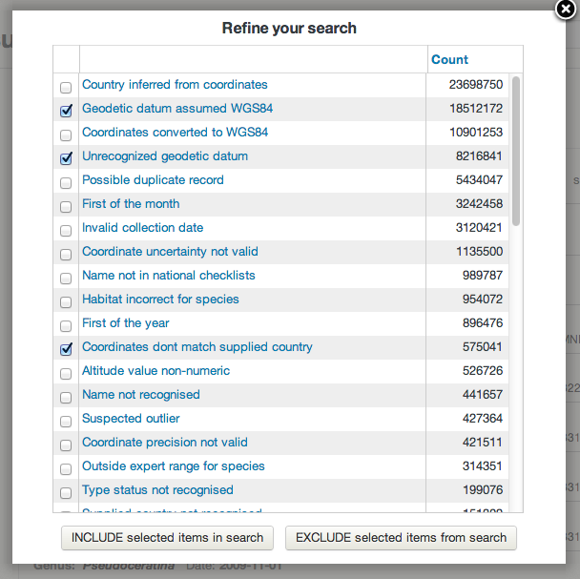Open Outside expert range for species link
The height and width of the screenshot is (579, 580).
173,466
